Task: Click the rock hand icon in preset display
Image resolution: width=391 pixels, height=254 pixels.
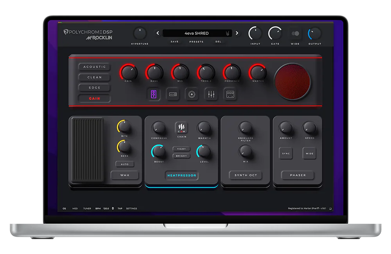Action: click(227, 33)
